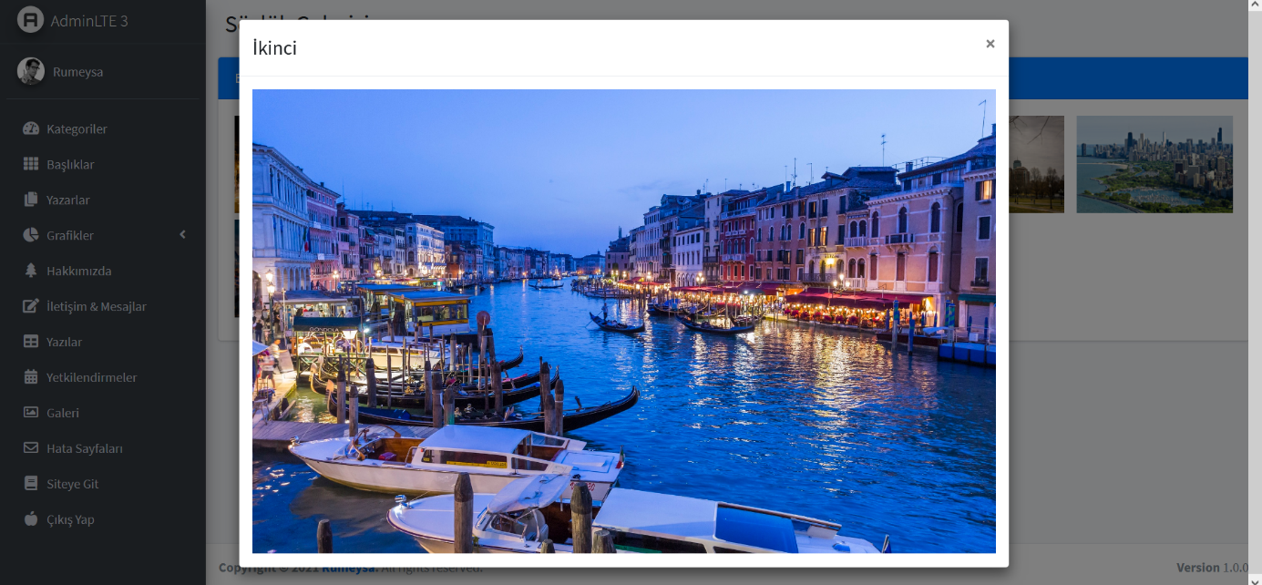Click the Yazılar table icon
The image size is (1262, 585).
pos(31,342)
